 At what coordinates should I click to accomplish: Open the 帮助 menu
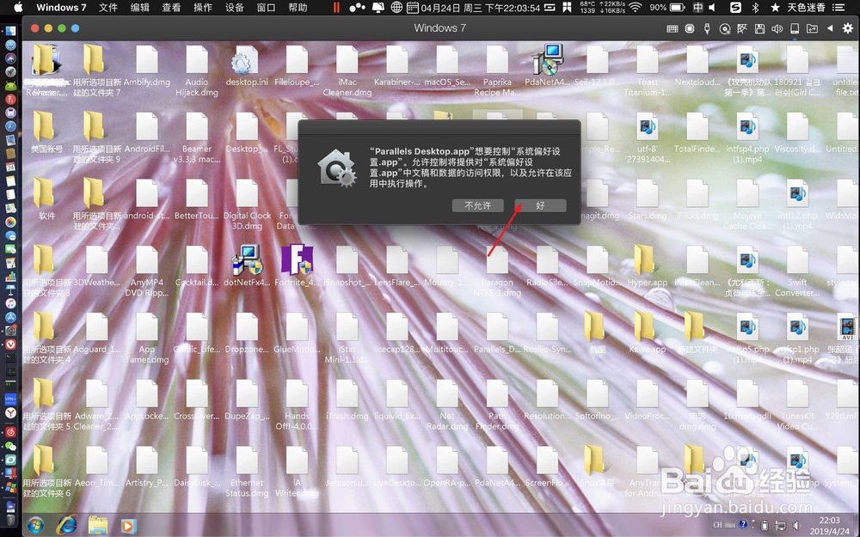[298, 7]
